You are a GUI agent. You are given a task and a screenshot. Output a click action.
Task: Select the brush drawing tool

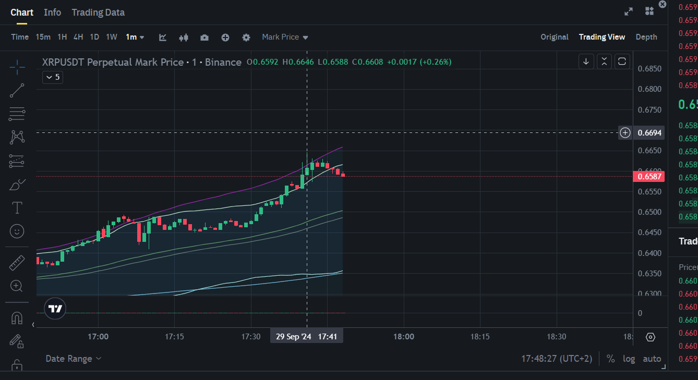pyautogui.click(x=17, y=185)
